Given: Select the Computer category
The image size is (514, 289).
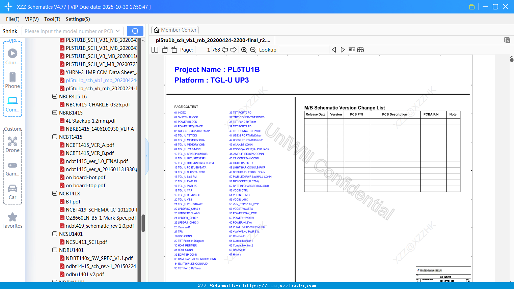Looking at the screenshot, I should point(12,104).
